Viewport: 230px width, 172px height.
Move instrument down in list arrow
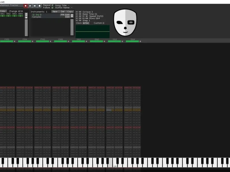point(72,17)
